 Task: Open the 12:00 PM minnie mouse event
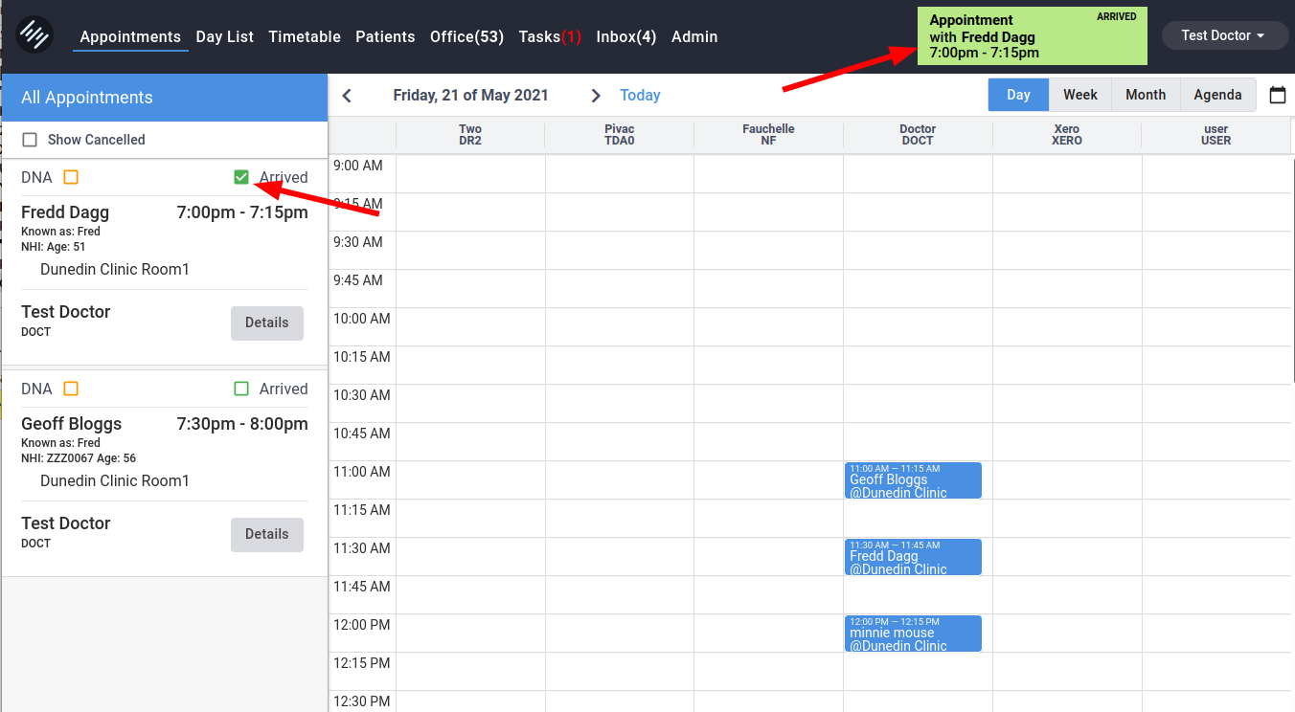(912, 634)
